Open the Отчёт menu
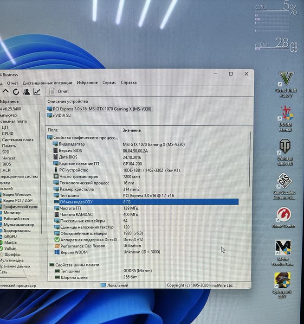This screenshot has height=324, width=304. pyautogui.click(x=13, y=83)
